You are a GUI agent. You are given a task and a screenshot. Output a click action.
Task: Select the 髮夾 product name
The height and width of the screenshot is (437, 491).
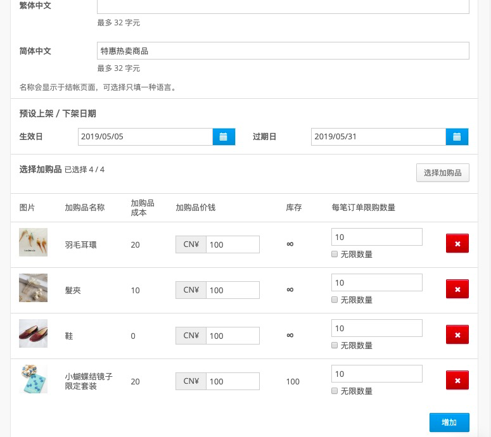click(73, 291)
